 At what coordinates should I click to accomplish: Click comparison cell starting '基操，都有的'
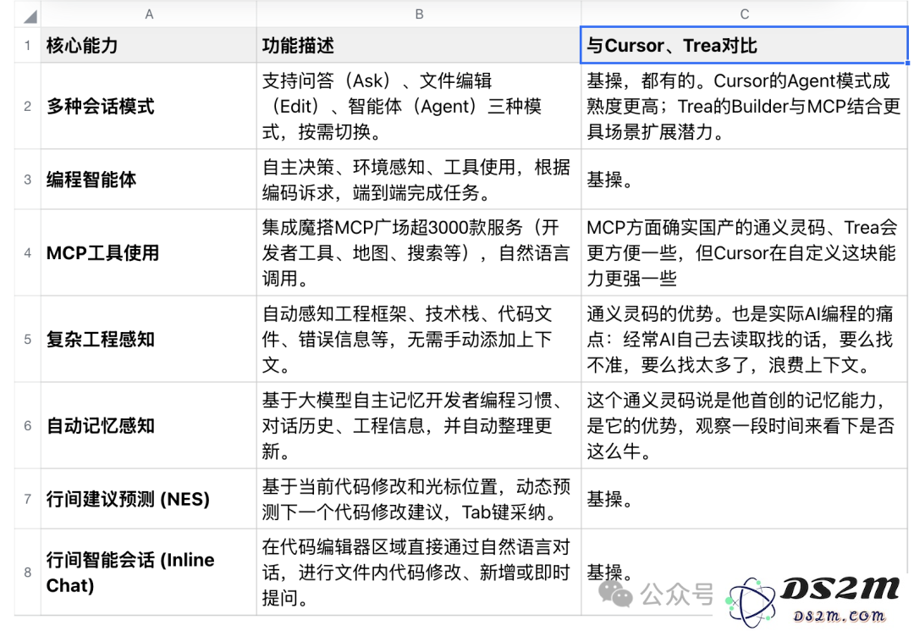[744, 106]
